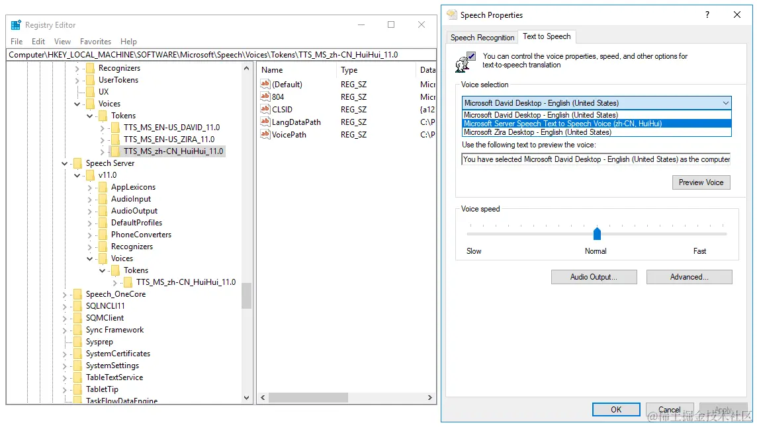
Task: Click folder icon of UX key
Action: pyautogui.click(x=90, y=92)
